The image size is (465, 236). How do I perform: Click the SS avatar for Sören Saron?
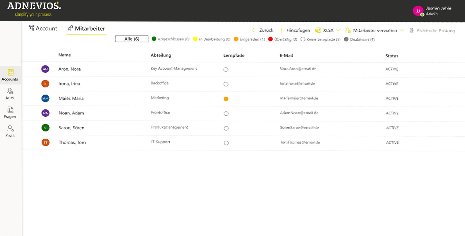(x=45, y=128)
